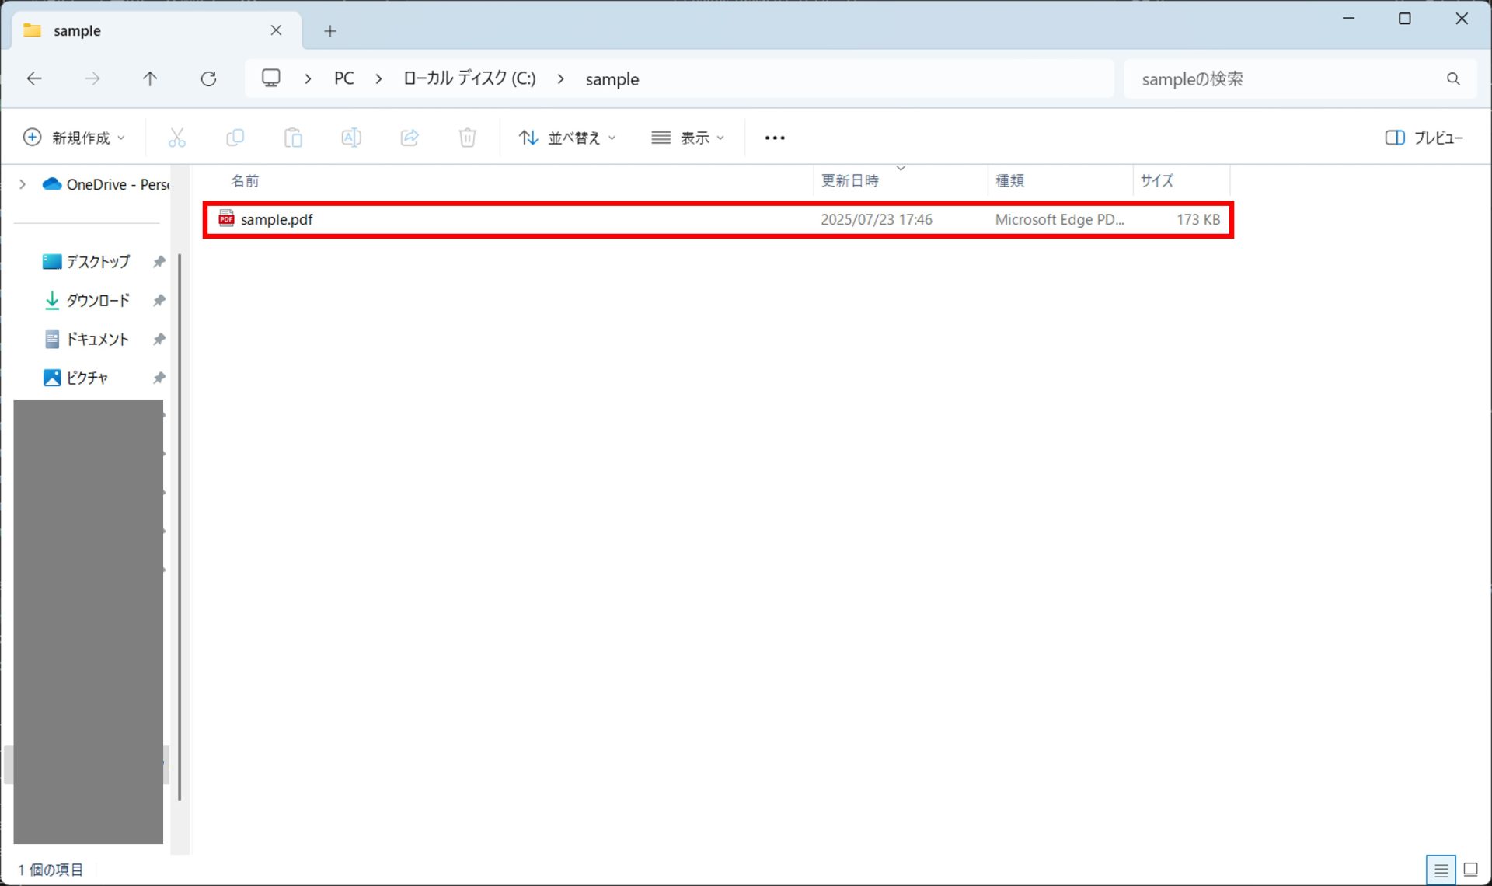This screenshot has height=886, width=1492.
Task: Open the 表示 view menu
Action: 688,138
